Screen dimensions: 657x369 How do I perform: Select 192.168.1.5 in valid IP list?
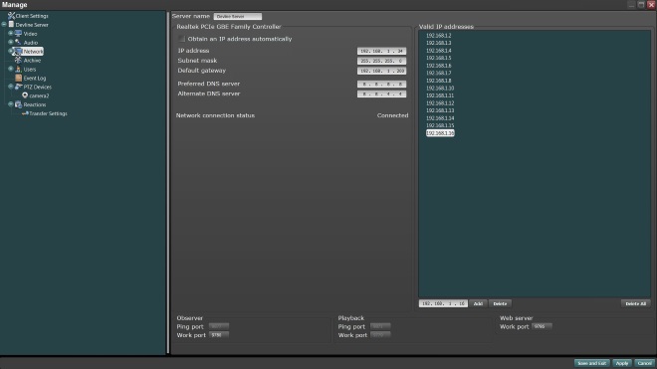pyautogui.click(x=439, y=58)
